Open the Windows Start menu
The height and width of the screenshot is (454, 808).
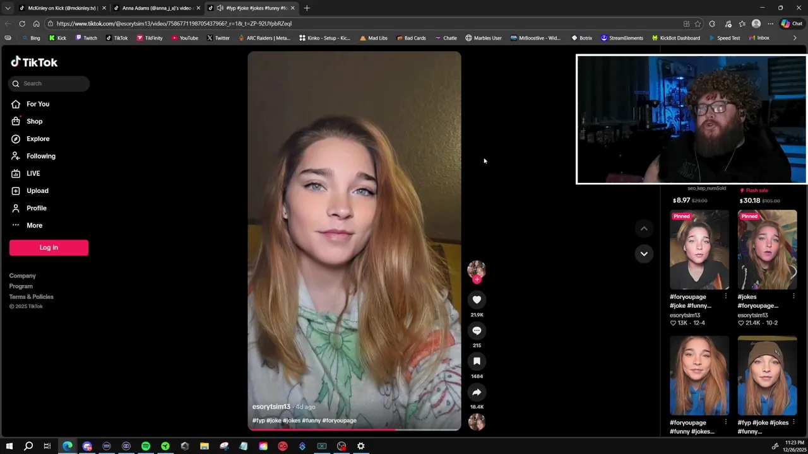[9, 446]
